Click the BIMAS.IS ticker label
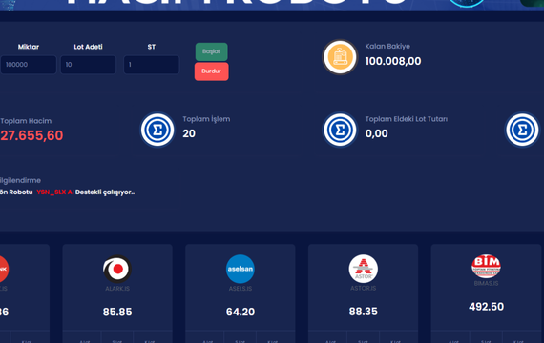This screenshot has width=544, height=343. 486,283
